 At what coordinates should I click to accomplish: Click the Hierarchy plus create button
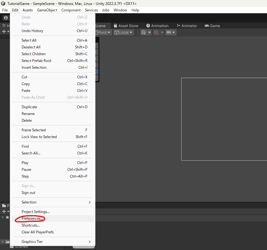coord(4,31)
